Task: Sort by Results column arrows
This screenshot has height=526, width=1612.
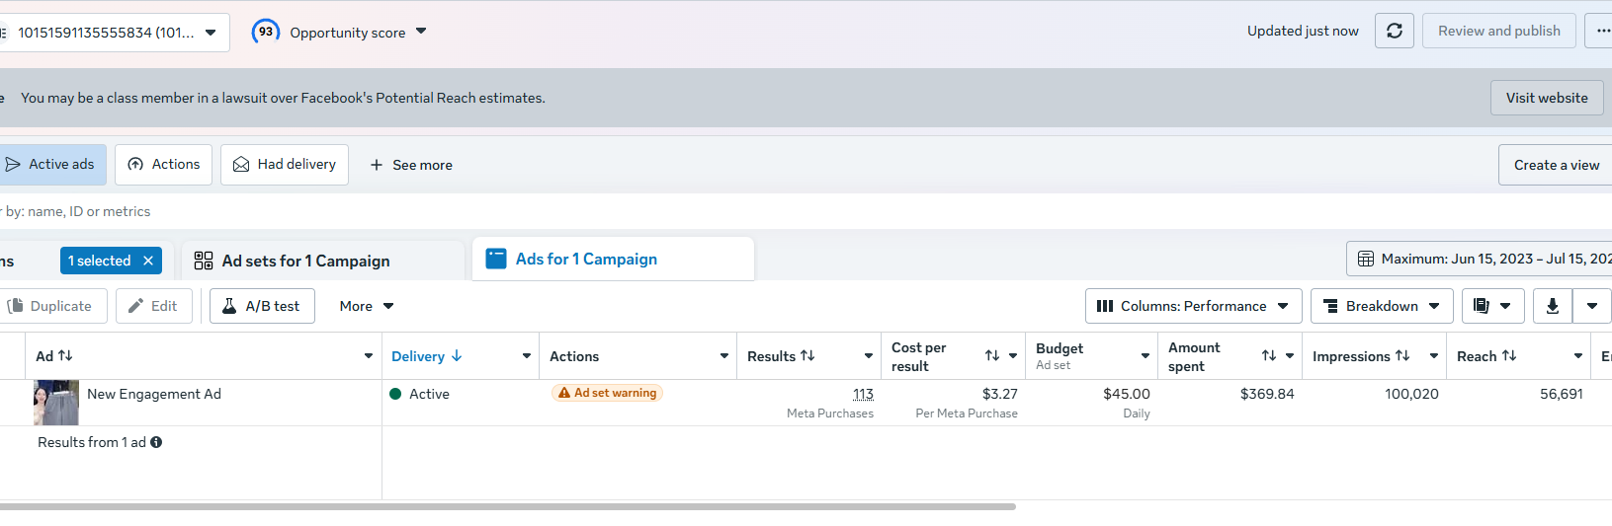Action: [x=807, y=356]
